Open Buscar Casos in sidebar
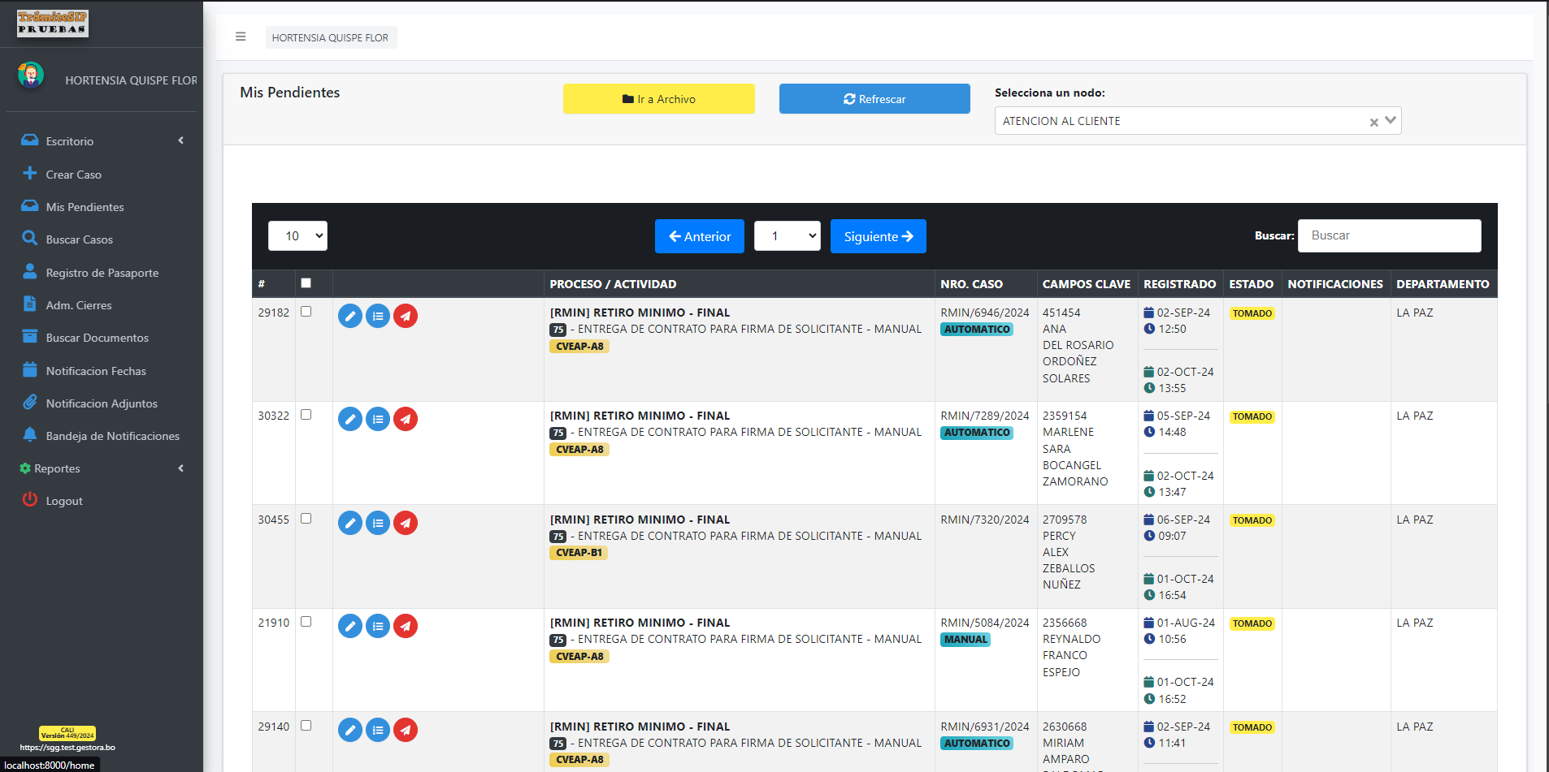The image size is (1549, 772). (79, 239)
